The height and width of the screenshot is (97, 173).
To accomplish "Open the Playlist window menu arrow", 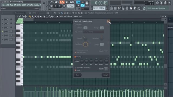I will point(52,13).
